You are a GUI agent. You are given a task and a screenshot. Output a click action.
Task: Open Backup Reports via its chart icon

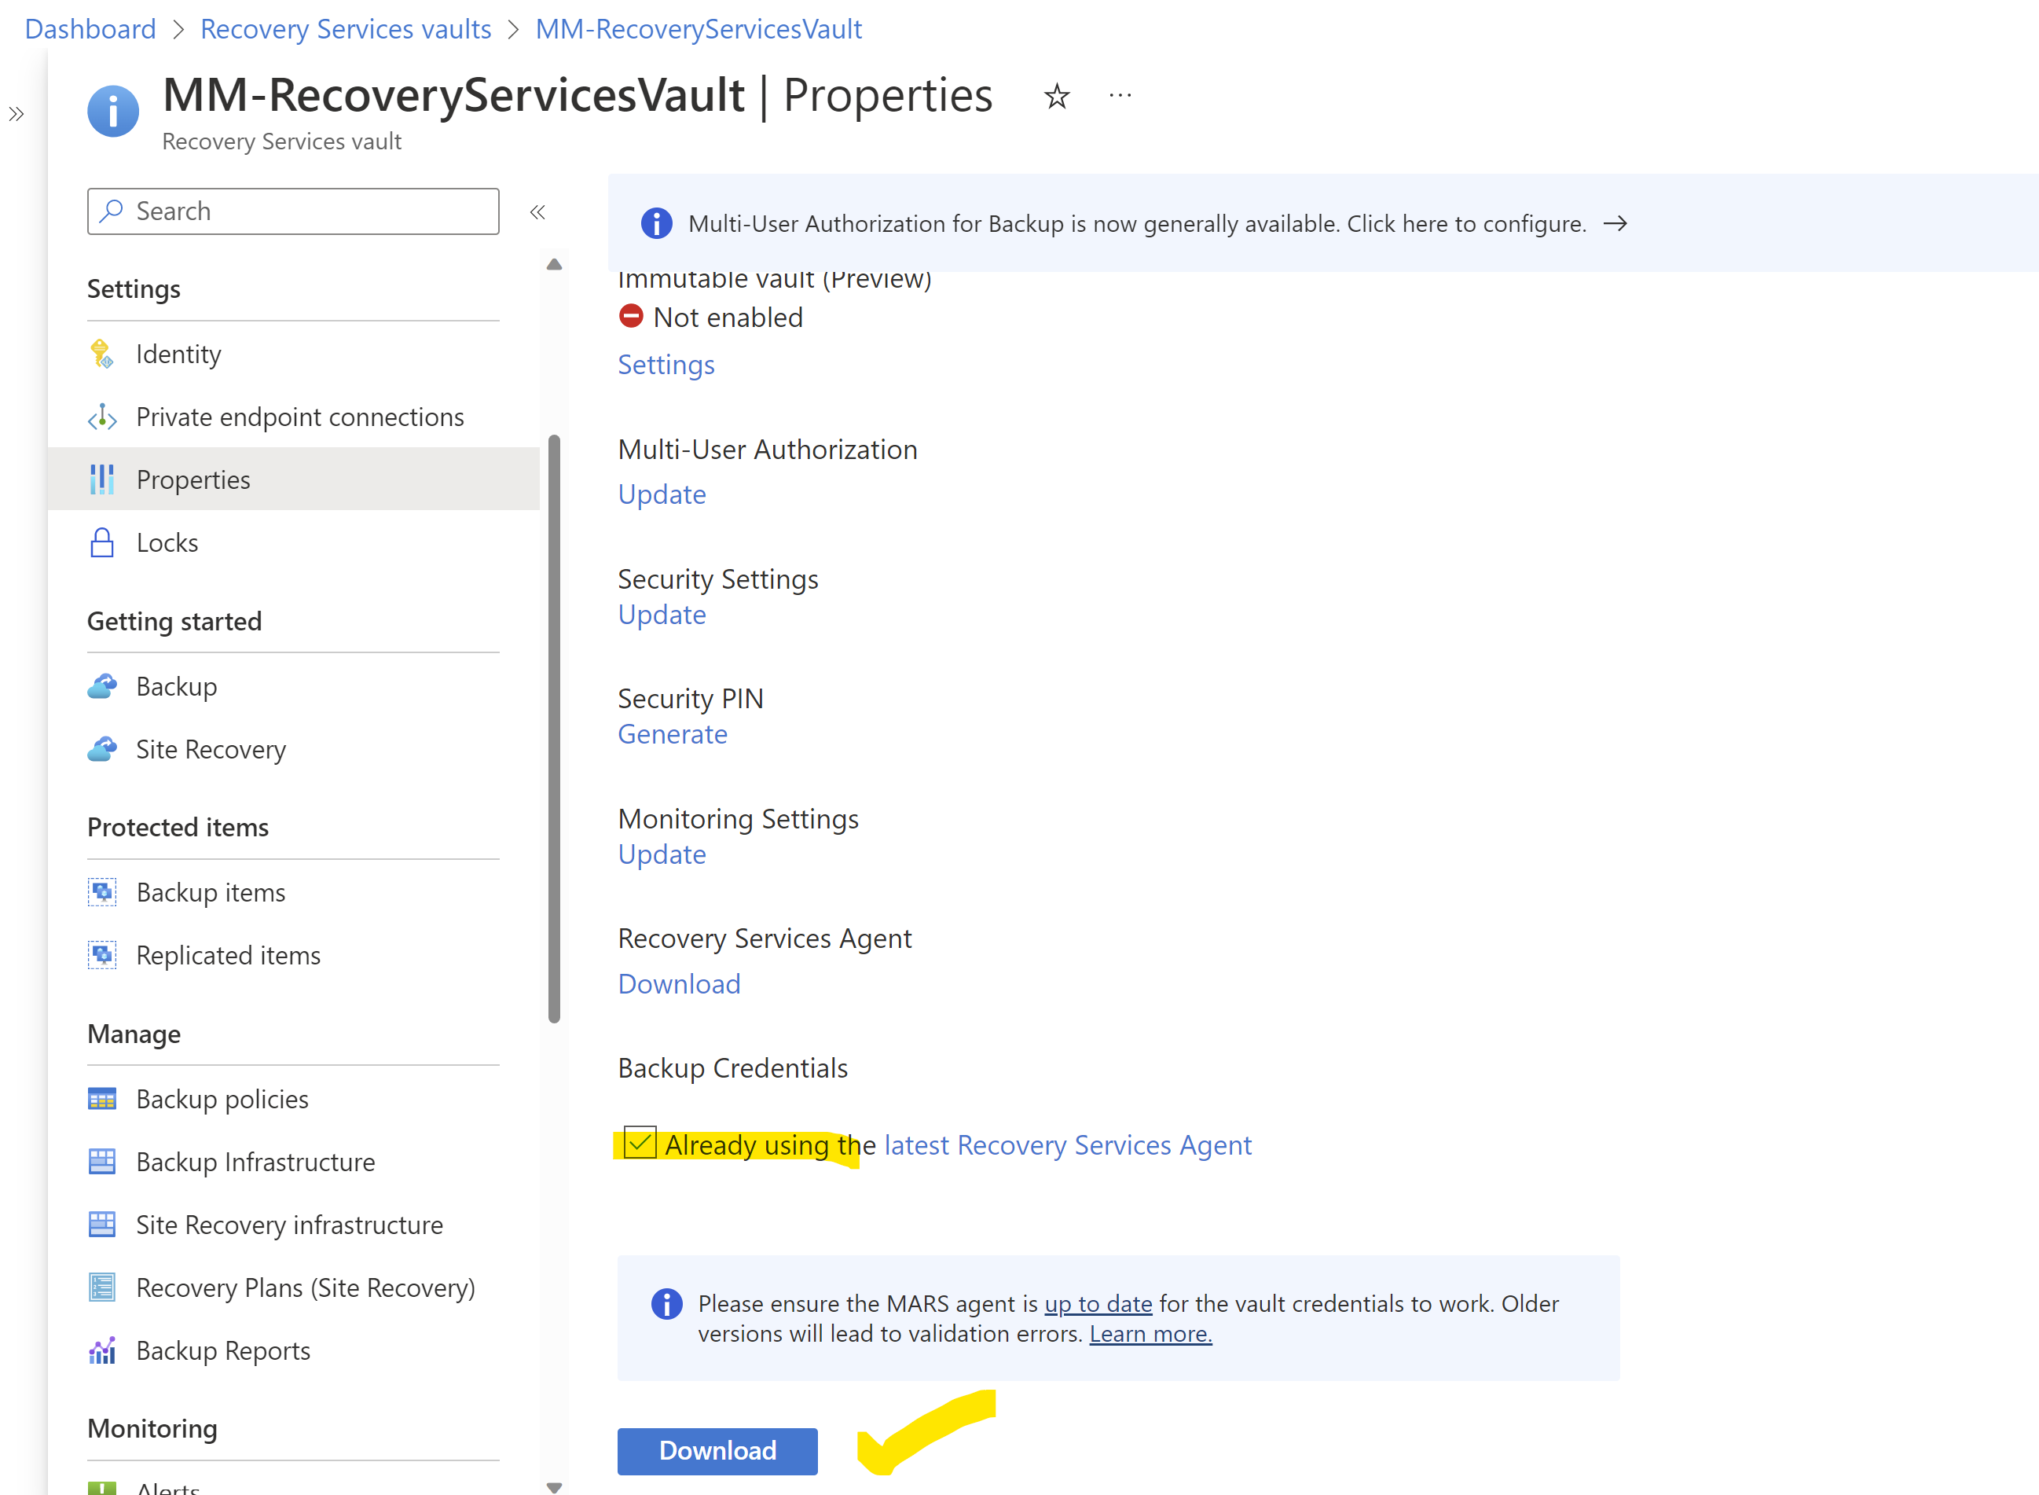[101, 1350]
